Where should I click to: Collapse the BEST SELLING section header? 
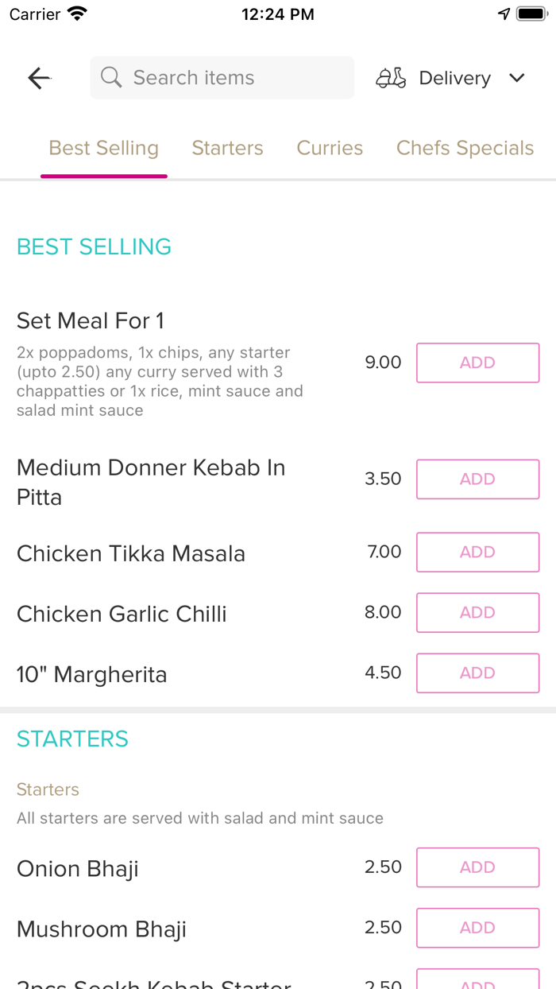pyautogui.click(x=94, y=247)
